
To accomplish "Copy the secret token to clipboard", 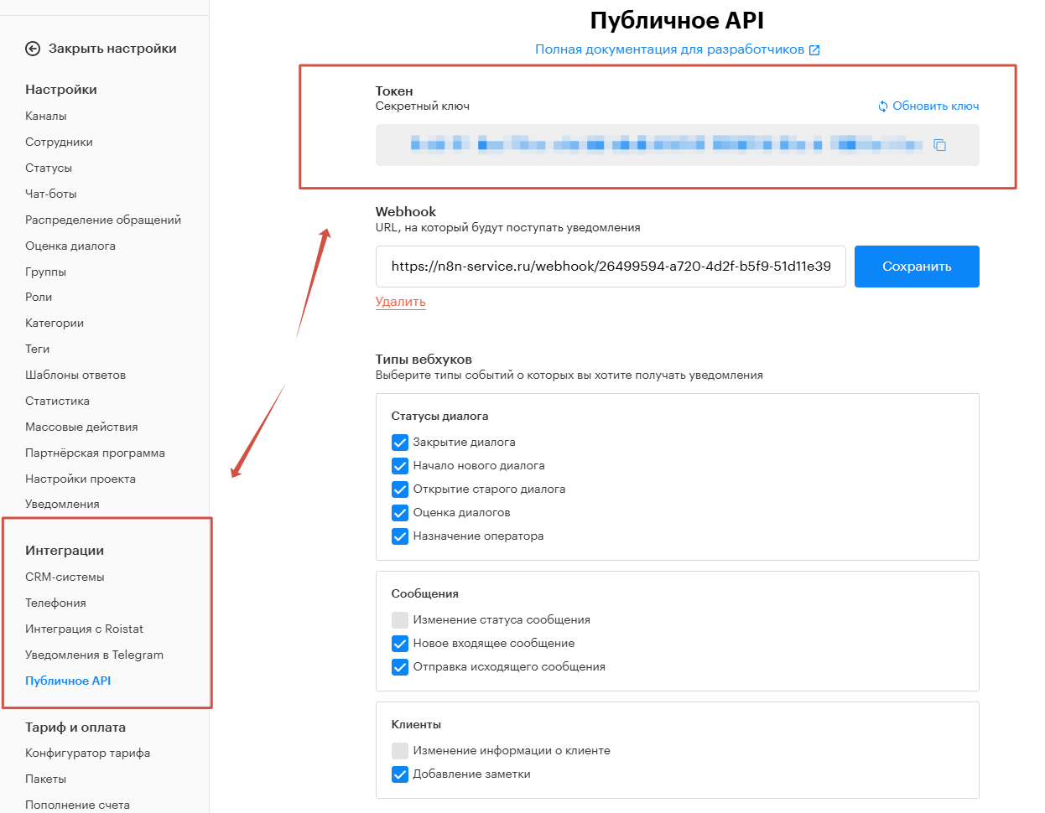I will (x=939, y=144).
